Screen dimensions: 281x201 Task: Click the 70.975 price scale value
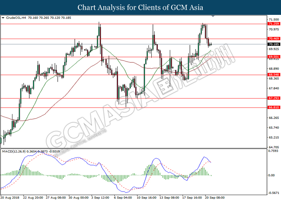(274, 29)
